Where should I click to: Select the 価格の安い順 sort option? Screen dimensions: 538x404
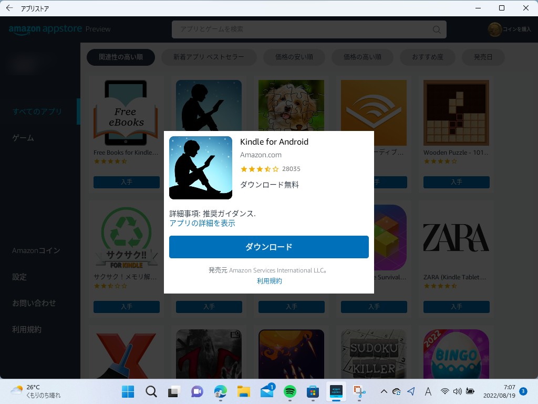pos(294,57)
